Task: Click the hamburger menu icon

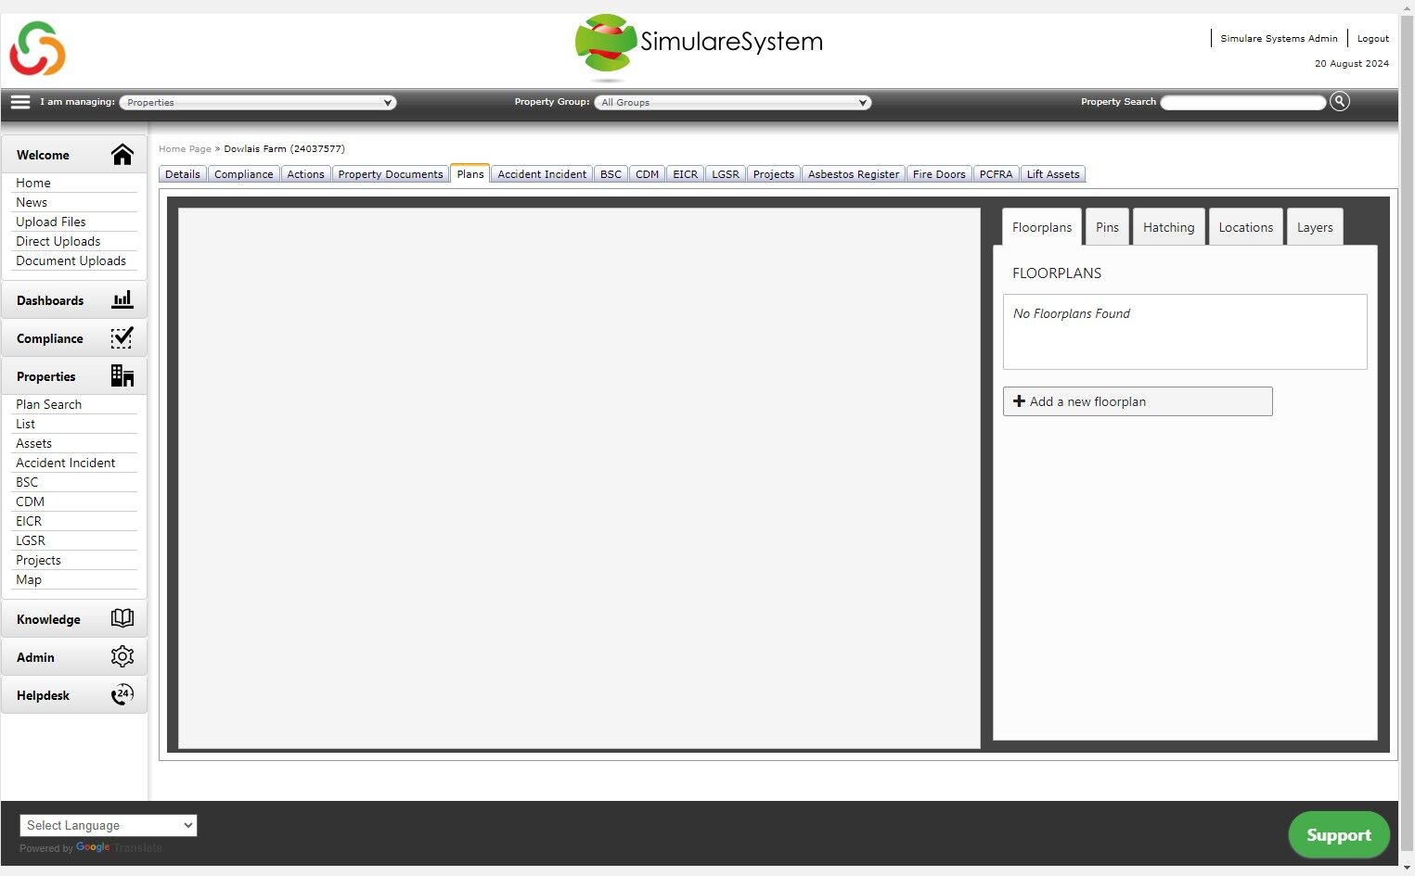Action: pyautogui.click(x=20, y=102)
